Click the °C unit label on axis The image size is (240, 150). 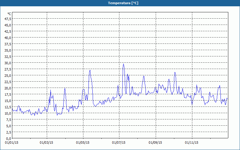9,14
